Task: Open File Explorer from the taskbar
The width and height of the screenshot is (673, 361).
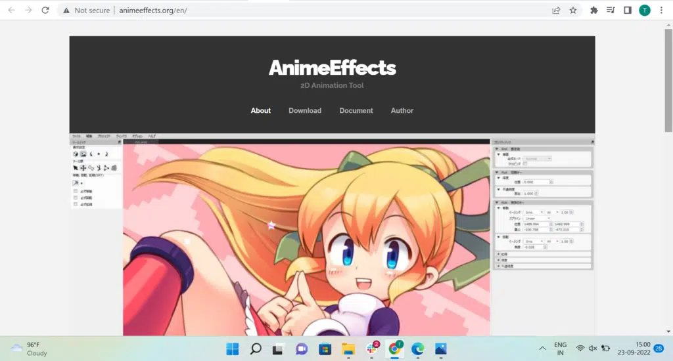Action: pyautogui.click(x=348, y=349)
